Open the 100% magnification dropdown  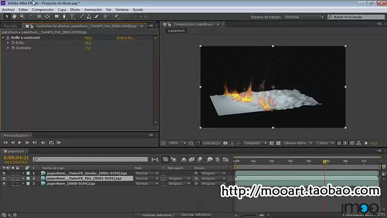(x=176, y=143)
